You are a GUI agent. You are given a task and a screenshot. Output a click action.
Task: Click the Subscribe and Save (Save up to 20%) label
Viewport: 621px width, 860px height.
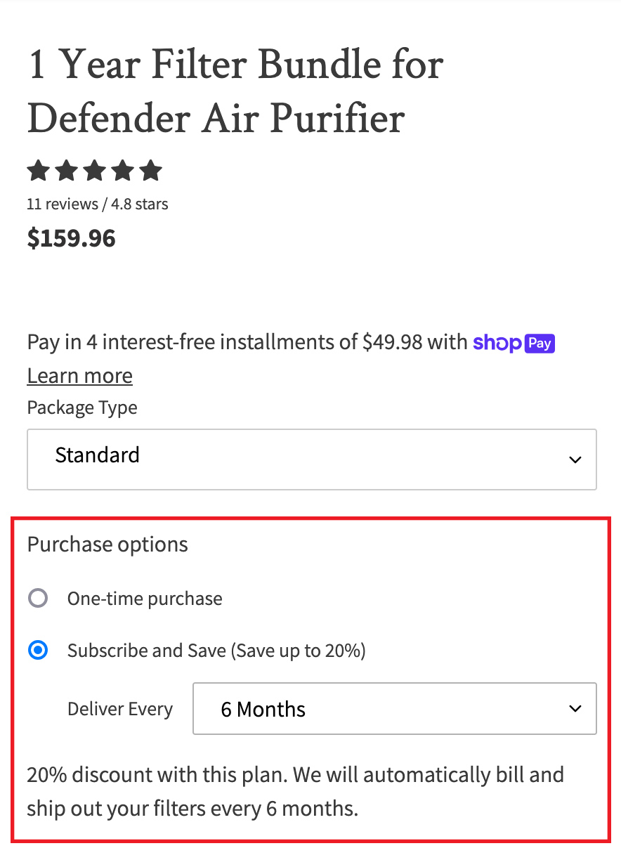(x=216, y=651)
